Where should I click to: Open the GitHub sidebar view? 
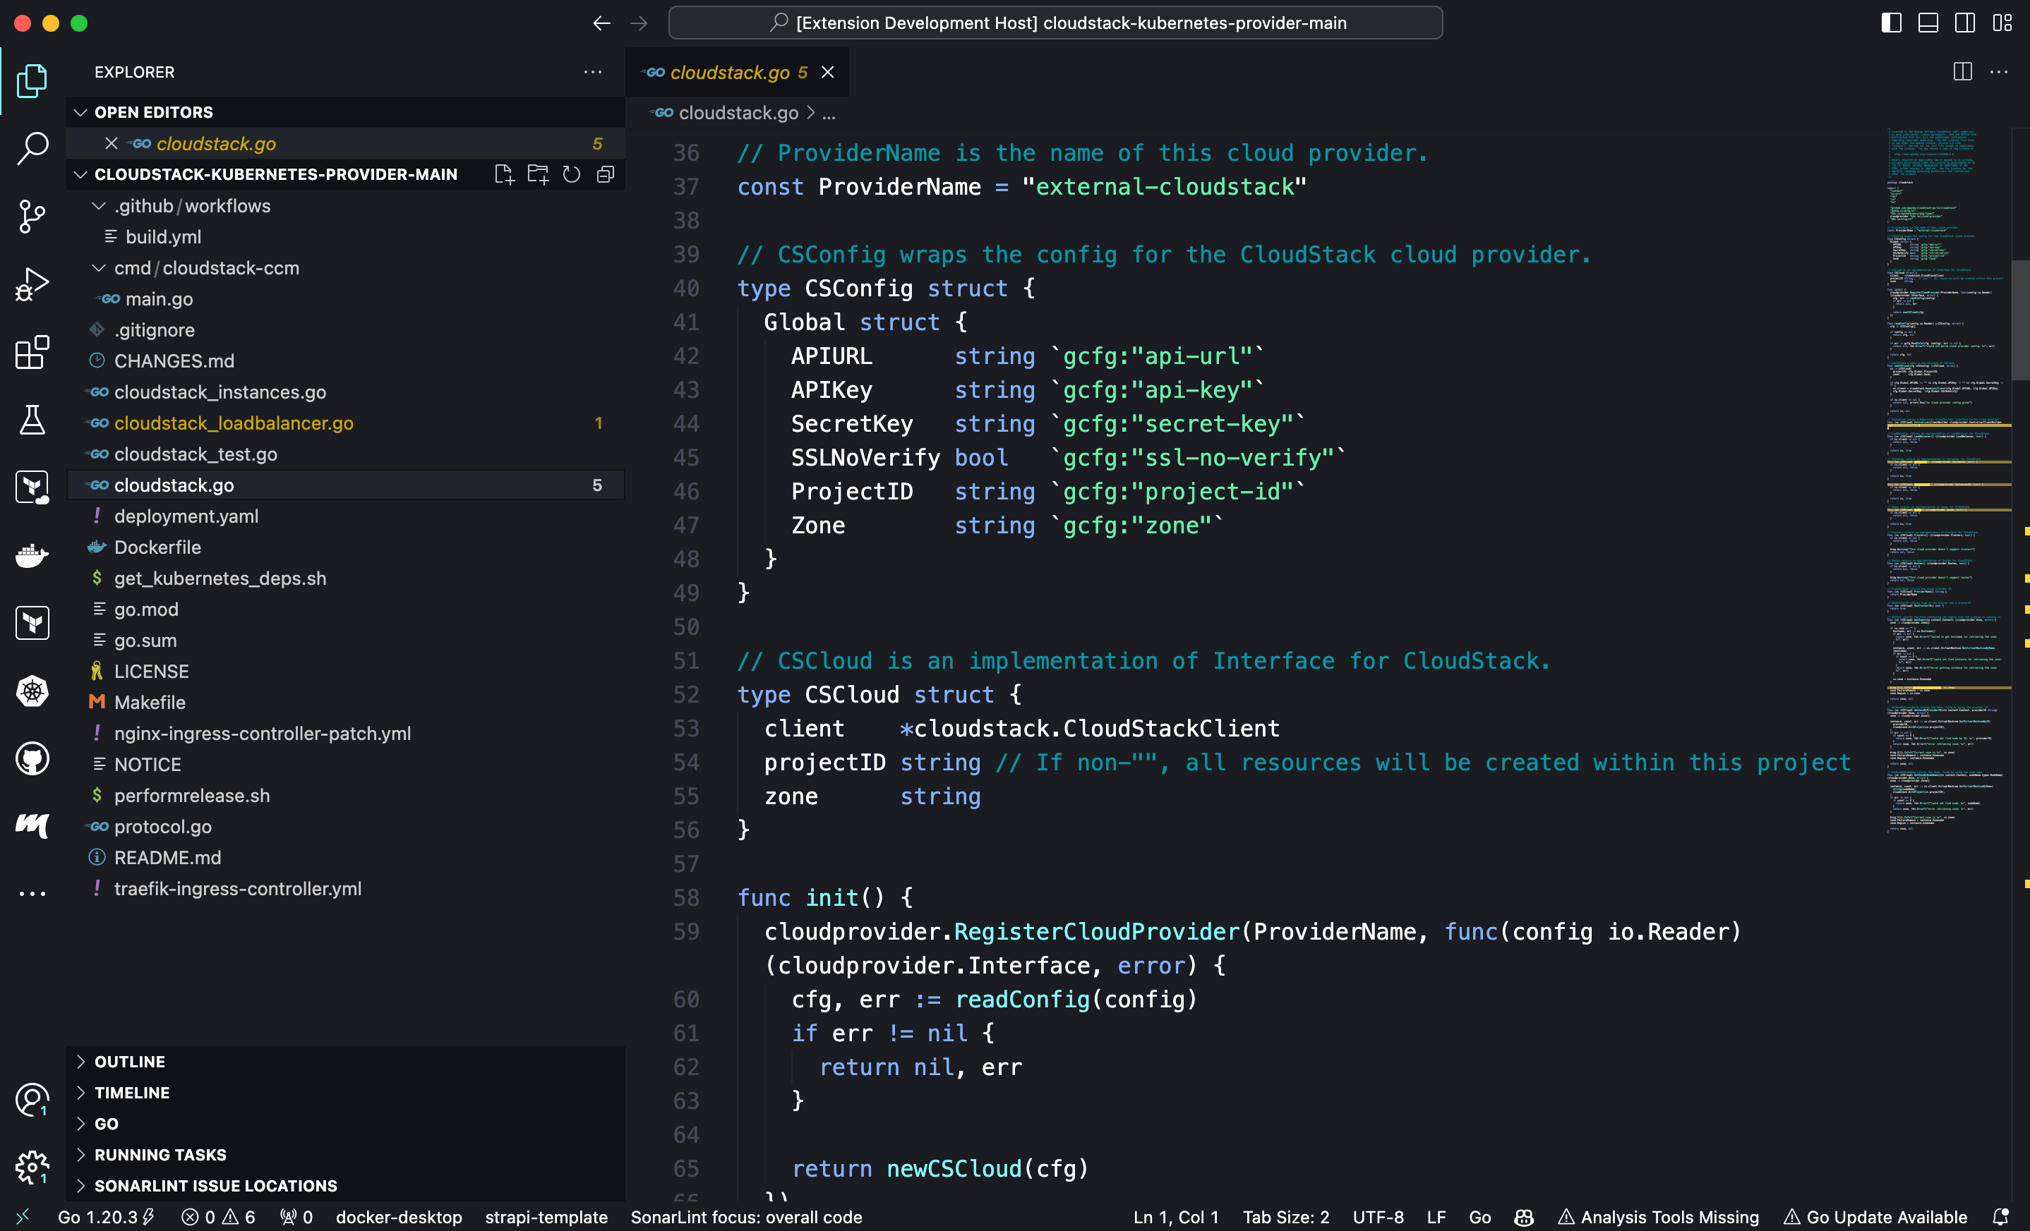[x=32, y=758]
